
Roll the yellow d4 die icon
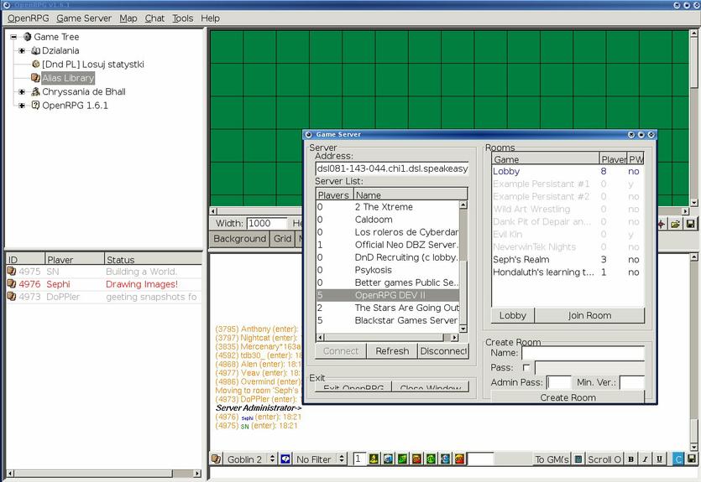point(374,459)
